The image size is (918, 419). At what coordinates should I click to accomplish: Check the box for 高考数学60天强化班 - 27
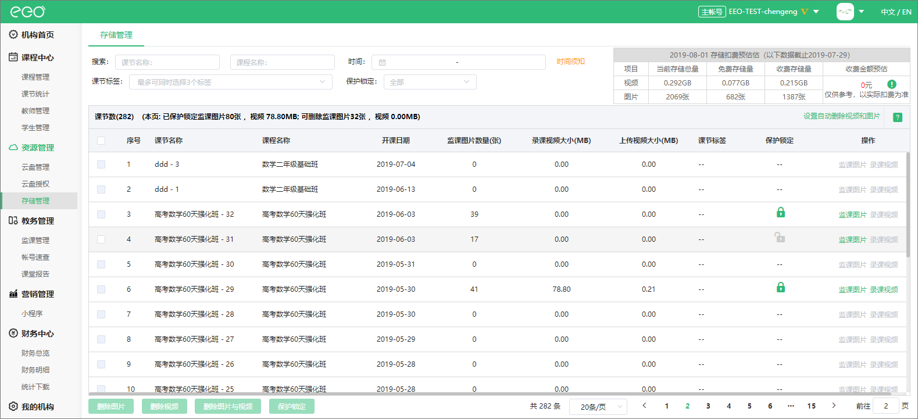click(x=101, y=339)
